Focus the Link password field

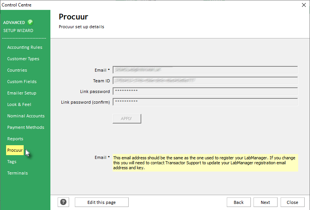tap(205, 91)
